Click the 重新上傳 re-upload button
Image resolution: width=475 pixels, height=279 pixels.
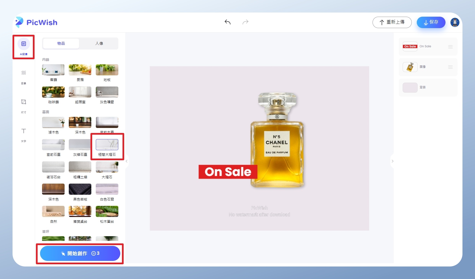click(392, 22)
